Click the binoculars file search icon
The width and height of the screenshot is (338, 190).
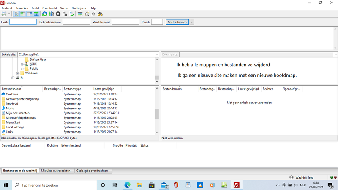coord(101,14)
